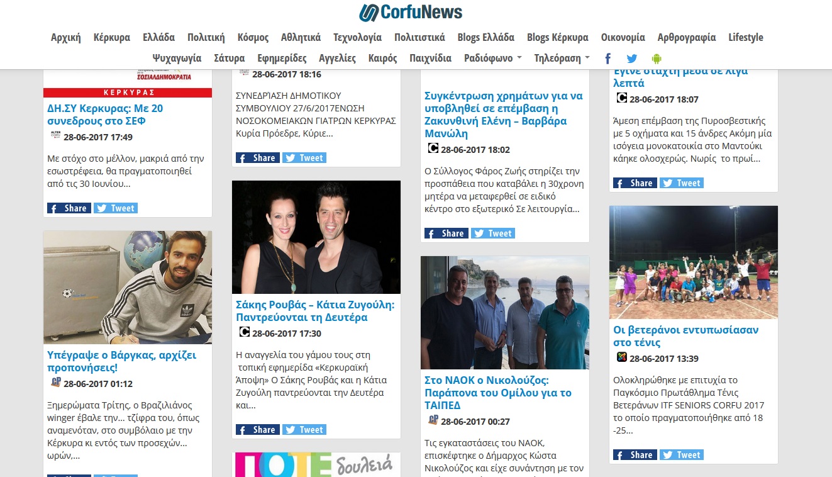Click the Σάκης Ρουβάς couple photo
832x477 pixels.
click(x=316, y=237)
